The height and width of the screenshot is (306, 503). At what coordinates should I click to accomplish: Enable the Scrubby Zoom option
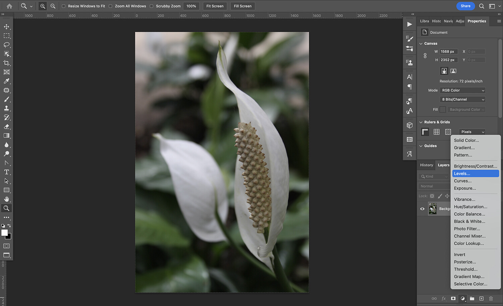(152, 6)
